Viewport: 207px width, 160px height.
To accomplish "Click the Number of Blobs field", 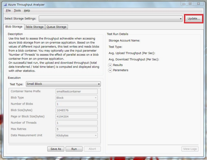I will click(x=77, y=104).
